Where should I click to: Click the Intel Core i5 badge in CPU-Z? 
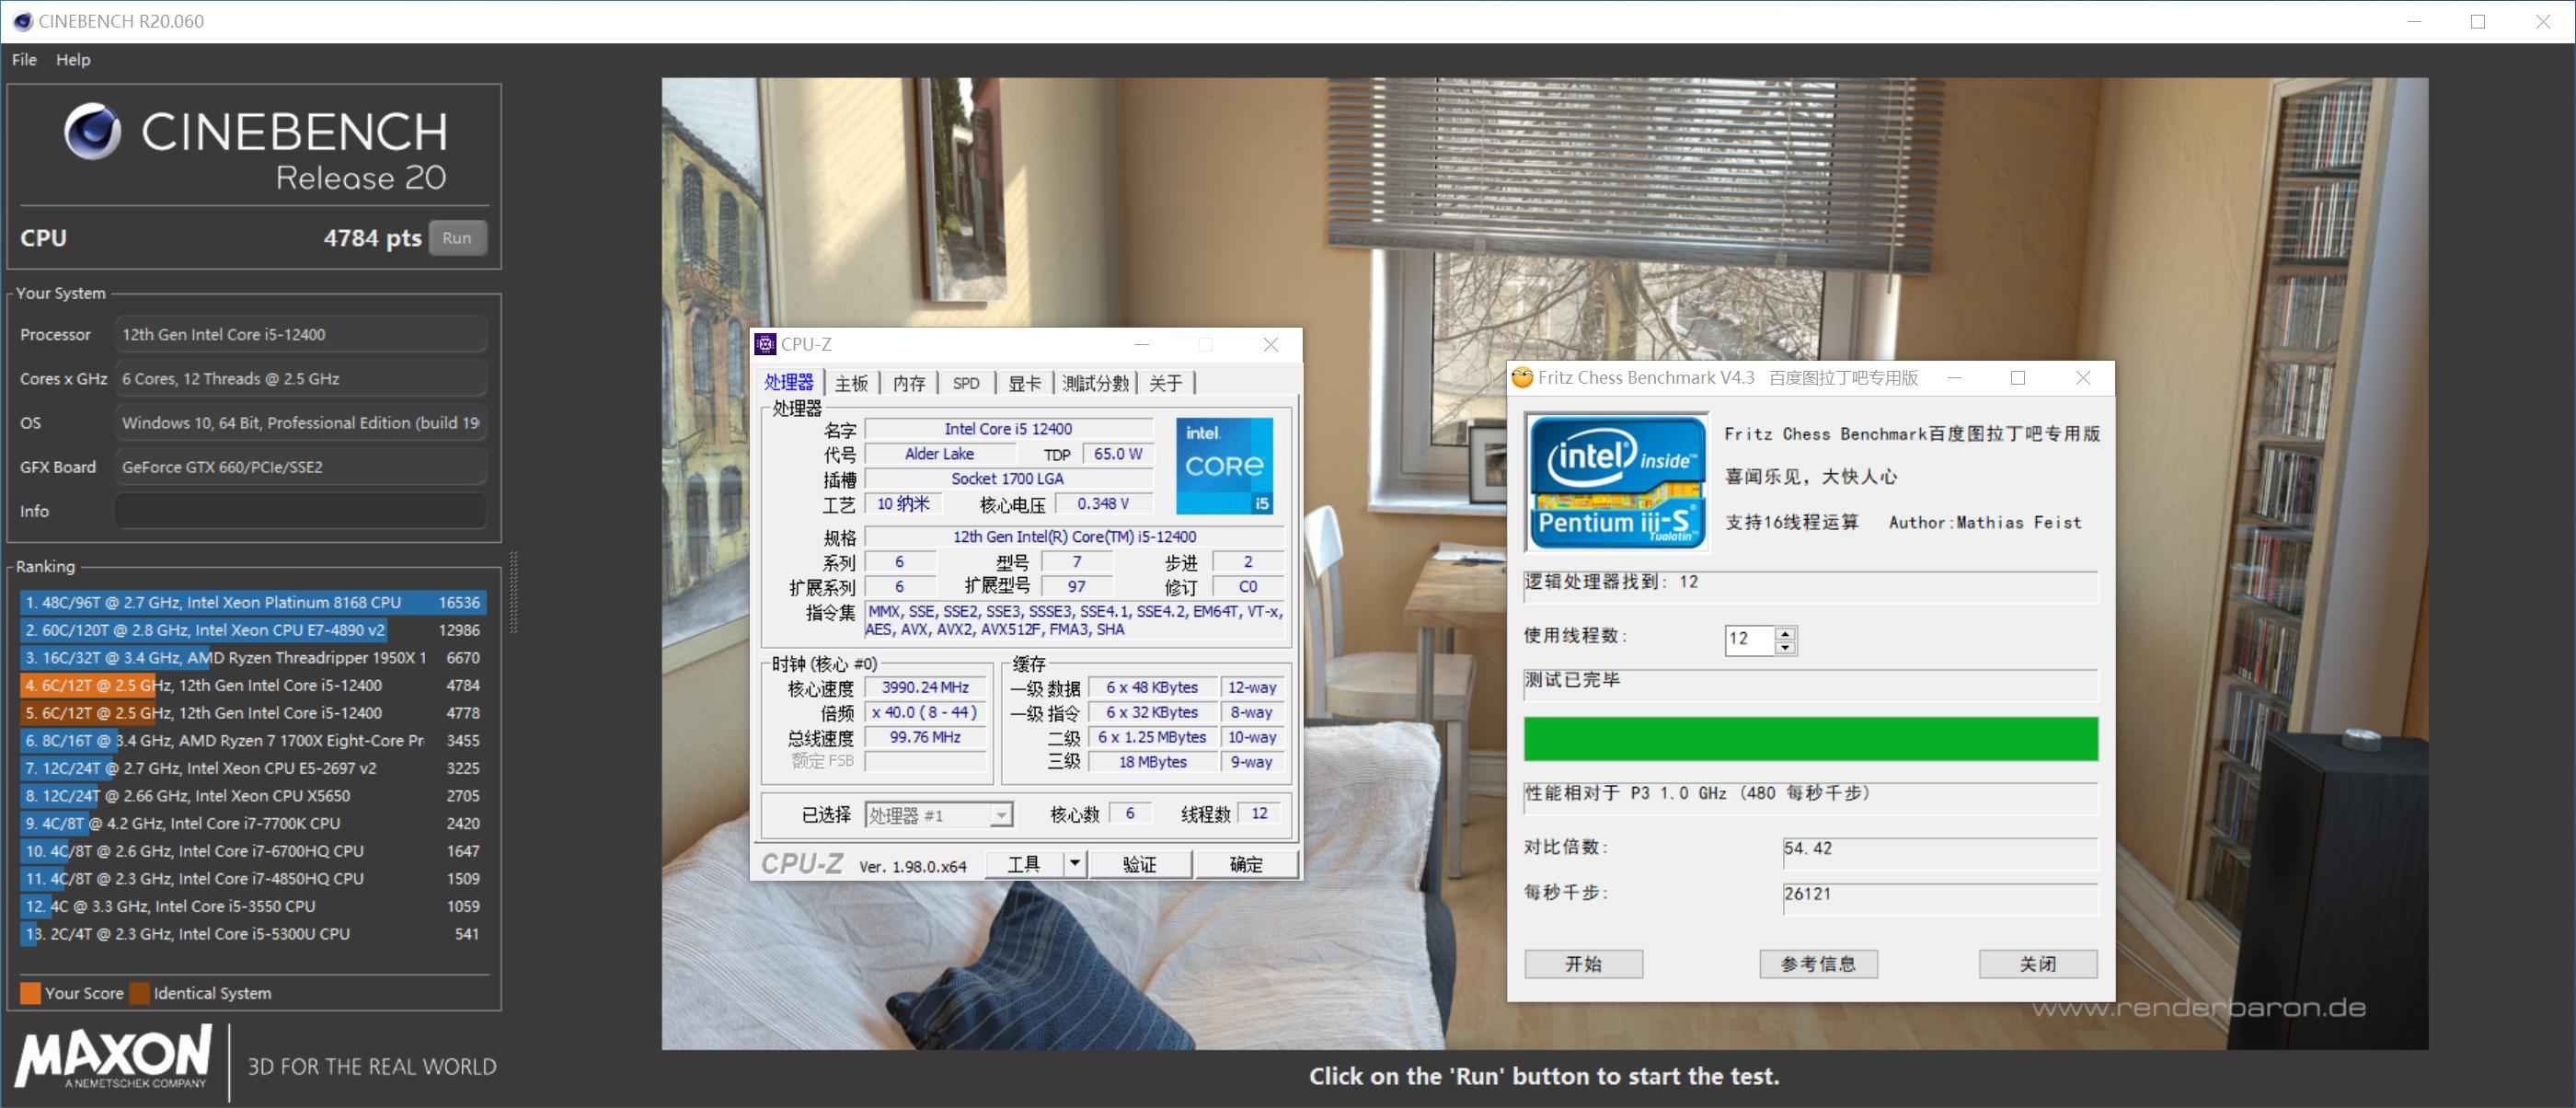(x=1224, y=463)
